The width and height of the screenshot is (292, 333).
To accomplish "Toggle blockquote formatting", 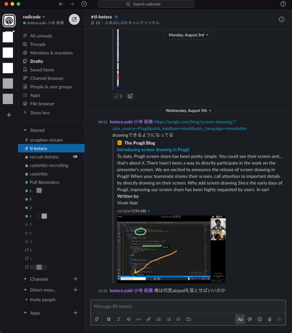I will click(178, 319).
